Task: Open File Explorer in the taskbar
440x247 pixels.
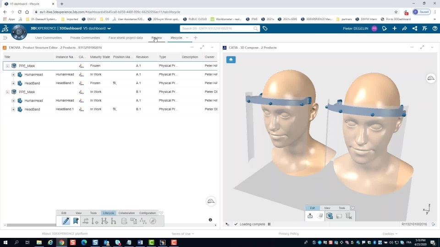Action: (39, 242)
